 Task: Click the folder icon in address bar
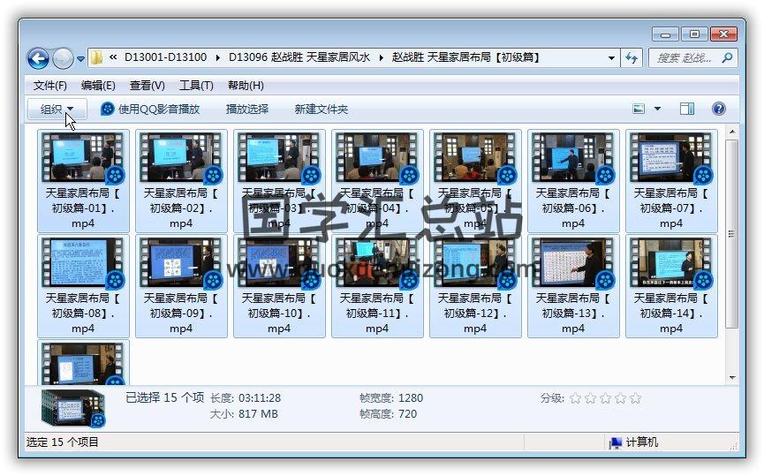coord(97,57)
